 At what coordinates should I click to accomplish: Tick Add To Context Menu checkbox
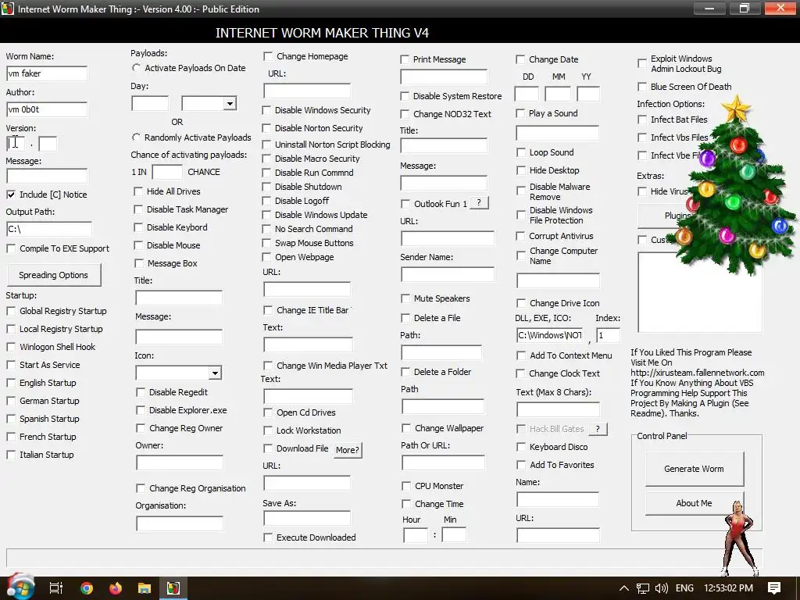(521, 355)
